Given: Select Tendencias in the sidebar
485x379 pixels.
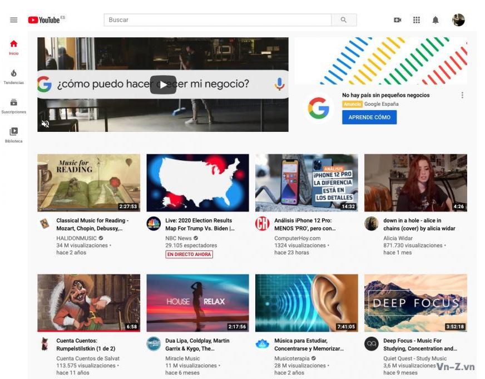Looking at the screenshot, I should [x=13, y=77].
